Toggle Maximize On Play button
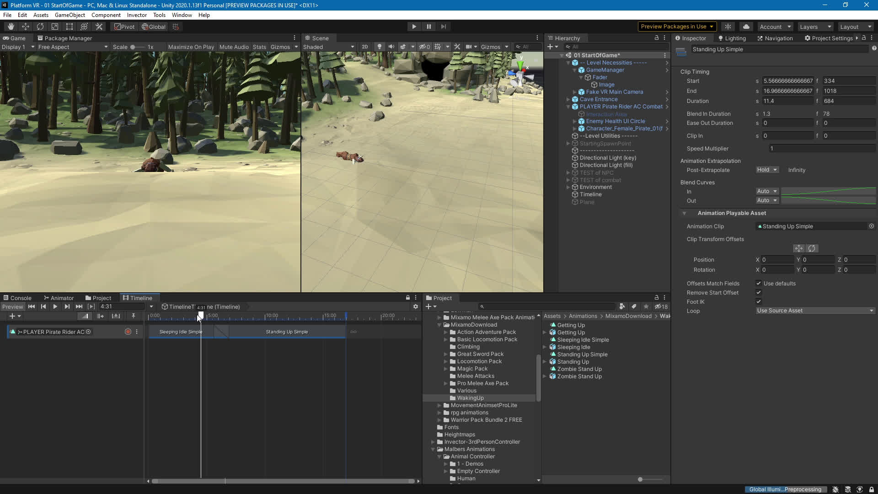The width and height of the screenshot is (878, 494). point(191,47)
